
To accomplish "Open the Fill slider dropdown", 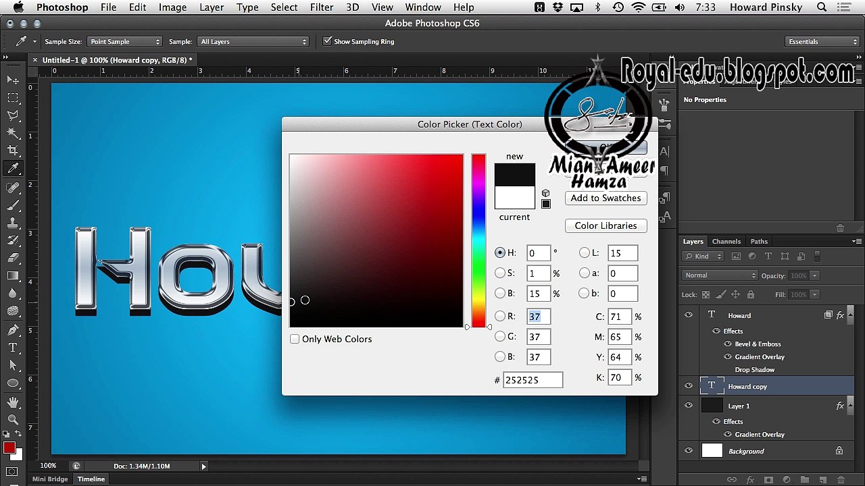I will point(814,294).
